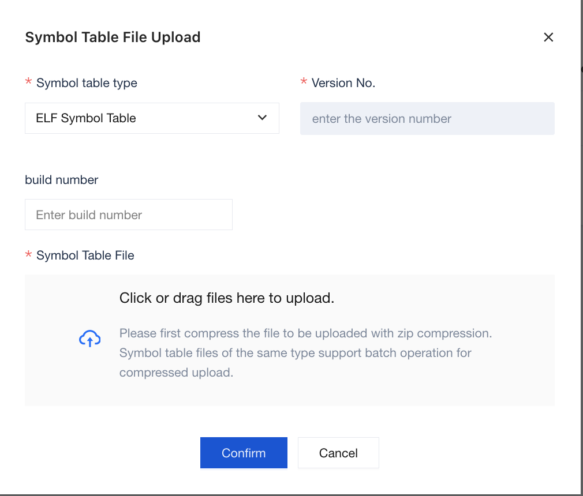This screenshot has width=583, height=496.
Task: Focus the version number input field
Action: [427, 118]
